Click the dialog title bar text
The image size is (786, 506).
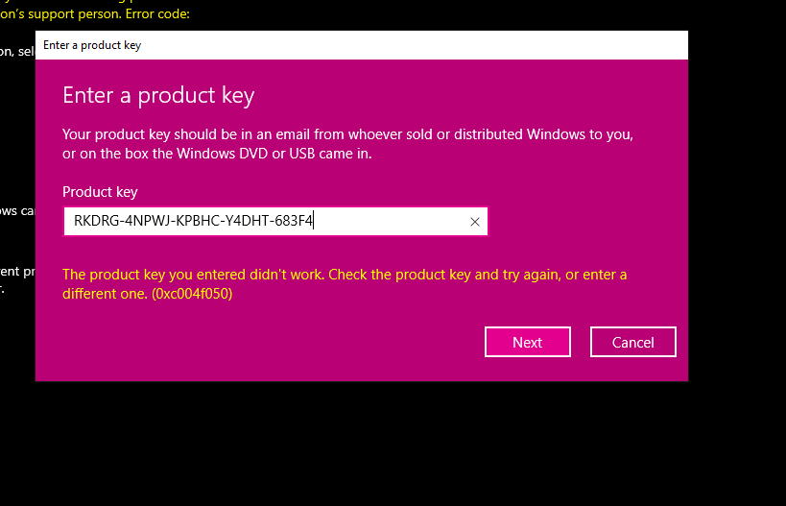[x=92, y=45]
